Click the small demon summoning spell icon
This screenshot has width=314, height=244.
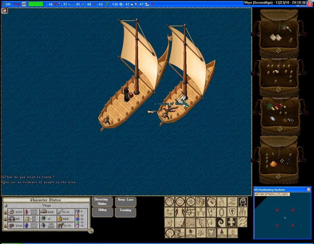190,233
